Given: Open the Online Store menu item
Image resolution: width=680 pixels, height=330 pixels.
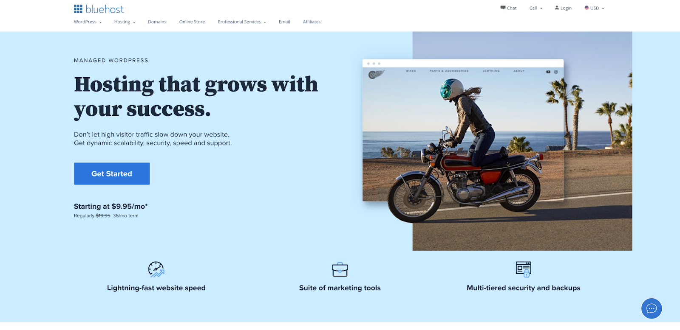Looking at the screenshot, I should coord(192,22).
